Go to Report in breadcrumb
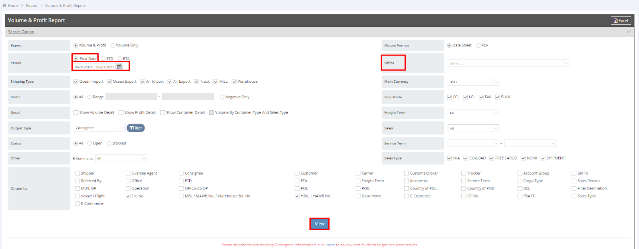 [x=32, y=6]
